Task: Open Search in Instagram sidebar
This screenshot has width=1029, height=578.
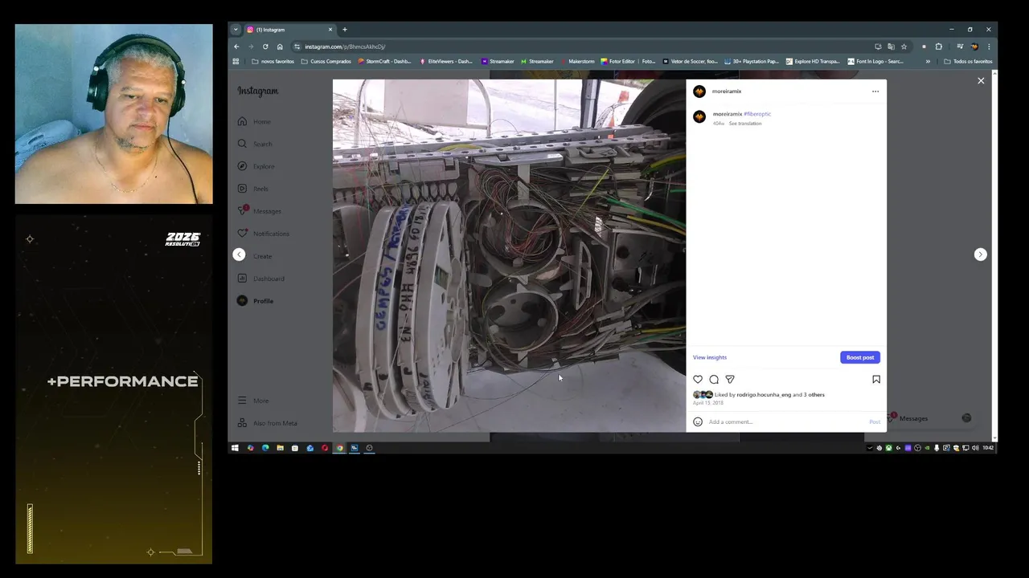Action: (256, 144)
